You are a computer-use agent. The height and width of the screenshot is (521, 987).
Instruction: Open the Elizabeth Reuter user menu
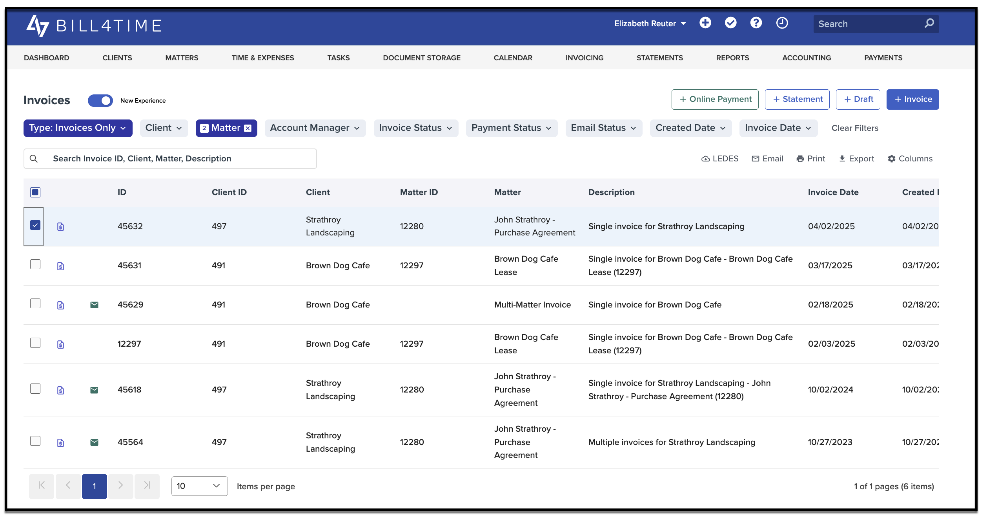click(650, 24)
